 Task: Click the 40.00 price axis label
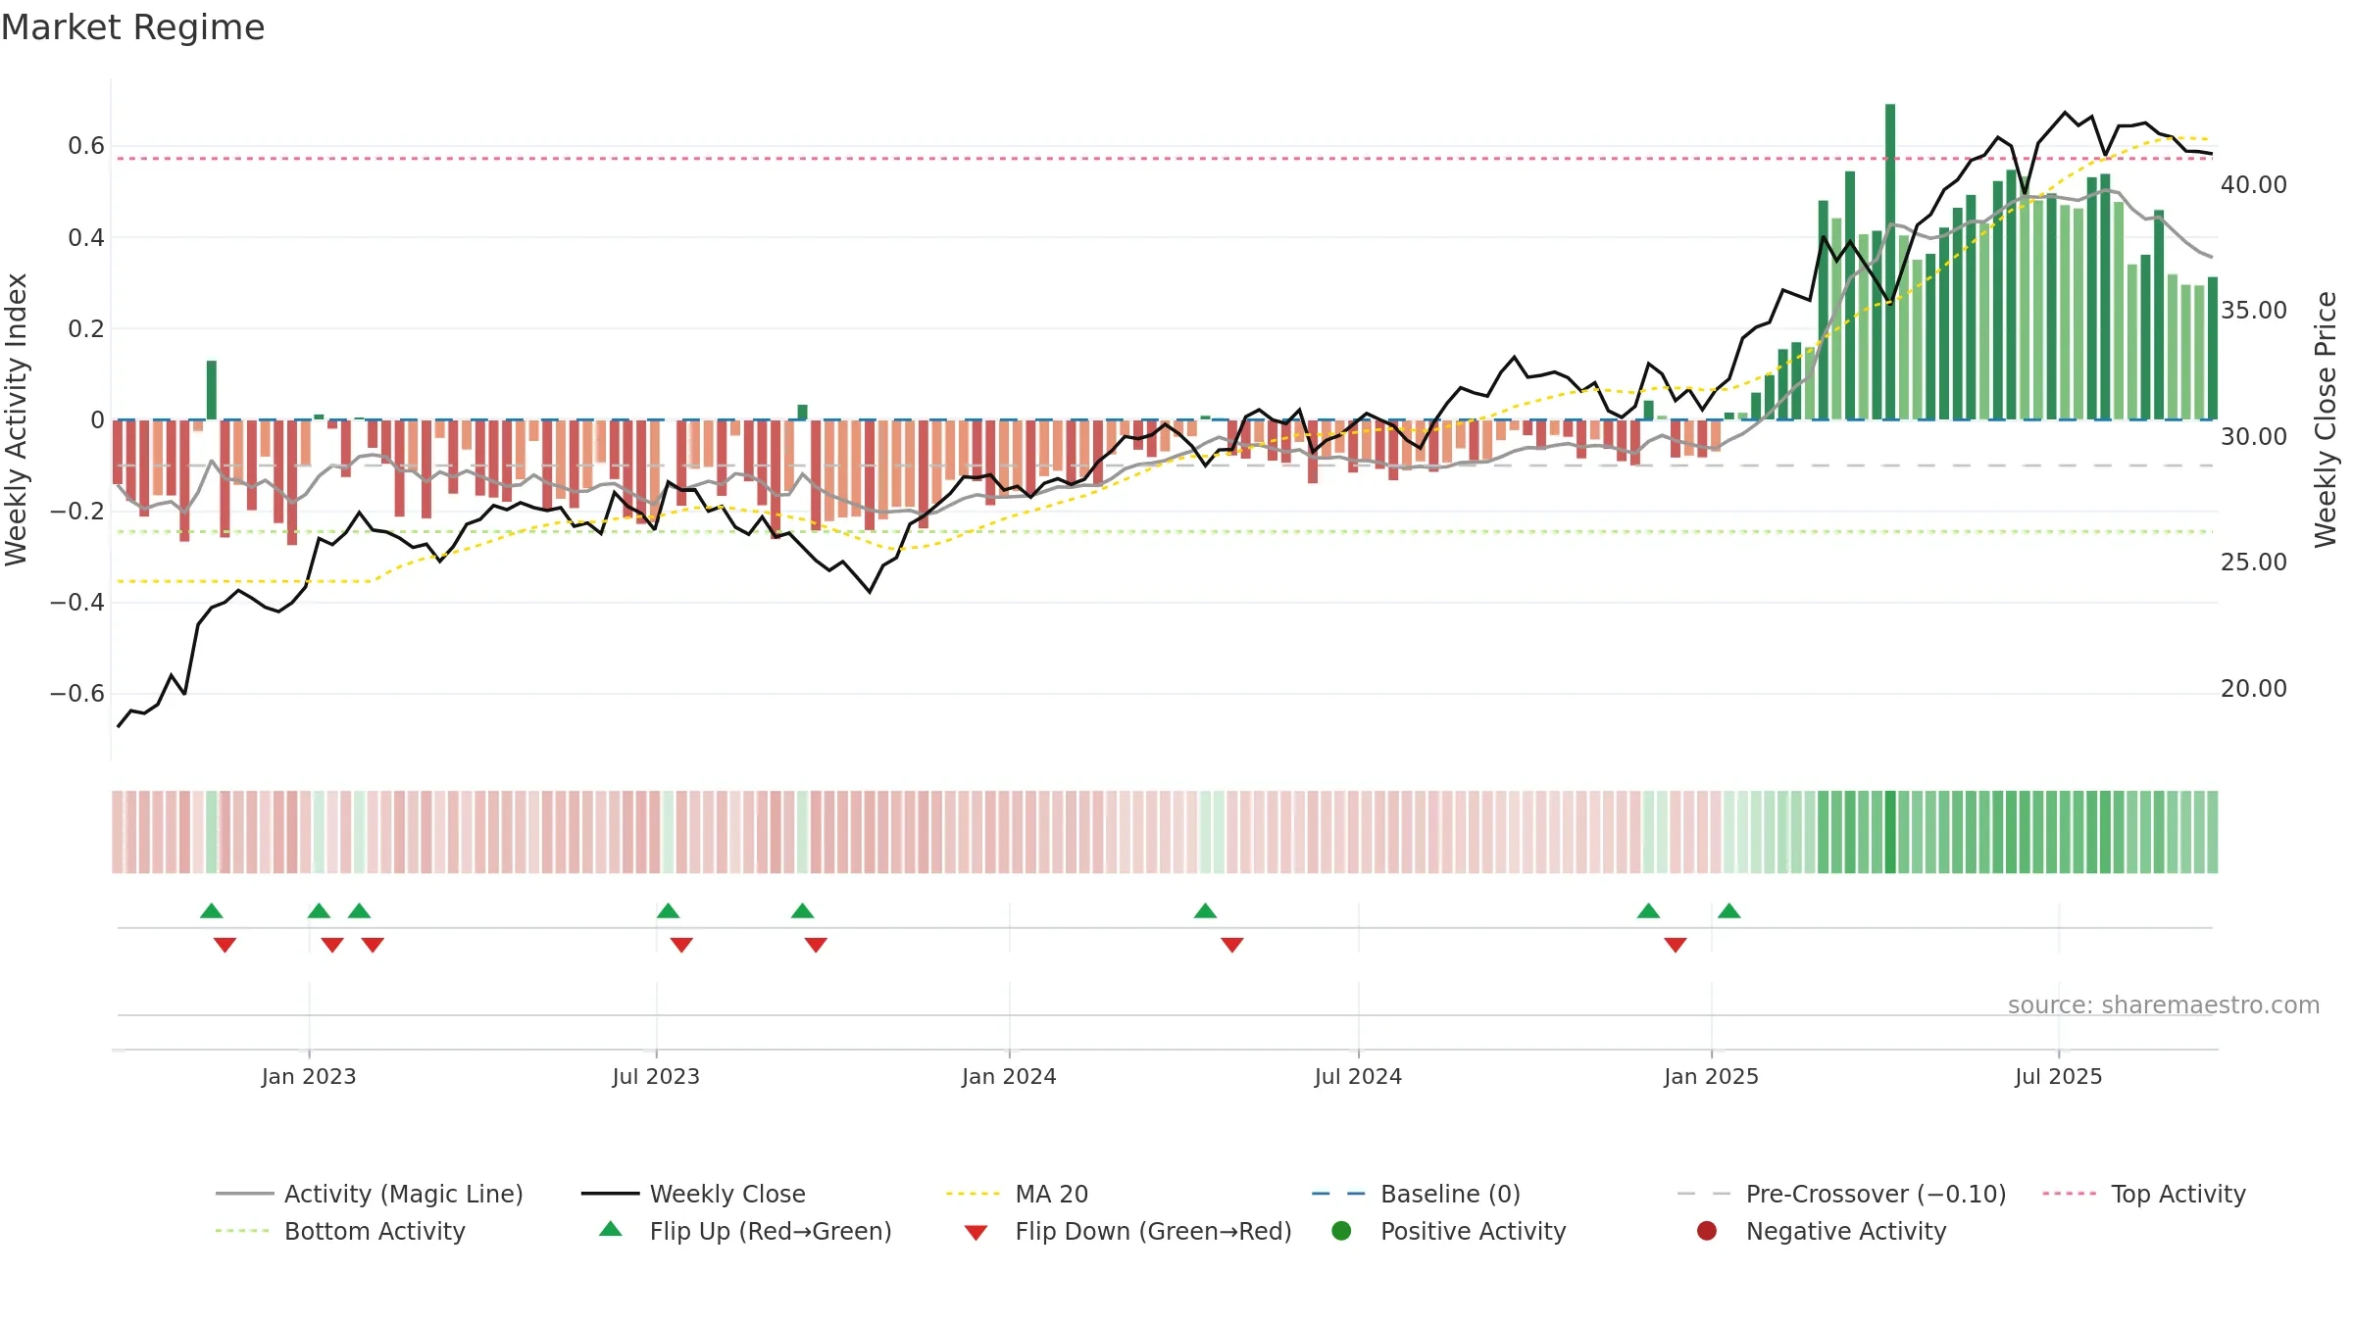pos(2253,184)
